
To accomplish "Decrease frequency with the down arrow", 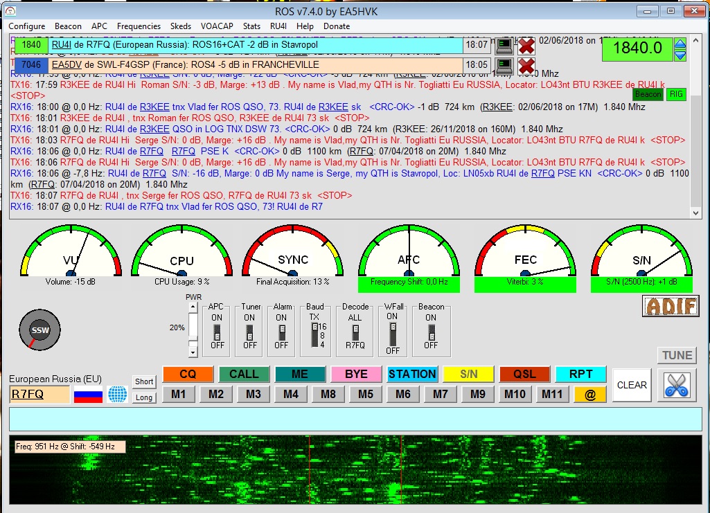I will (x=680, y=55).
